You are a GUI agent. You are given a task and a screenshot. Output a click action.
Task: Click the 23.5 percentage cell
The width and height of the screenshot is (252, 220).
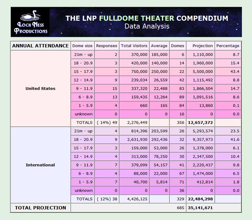tap(228, 131)
